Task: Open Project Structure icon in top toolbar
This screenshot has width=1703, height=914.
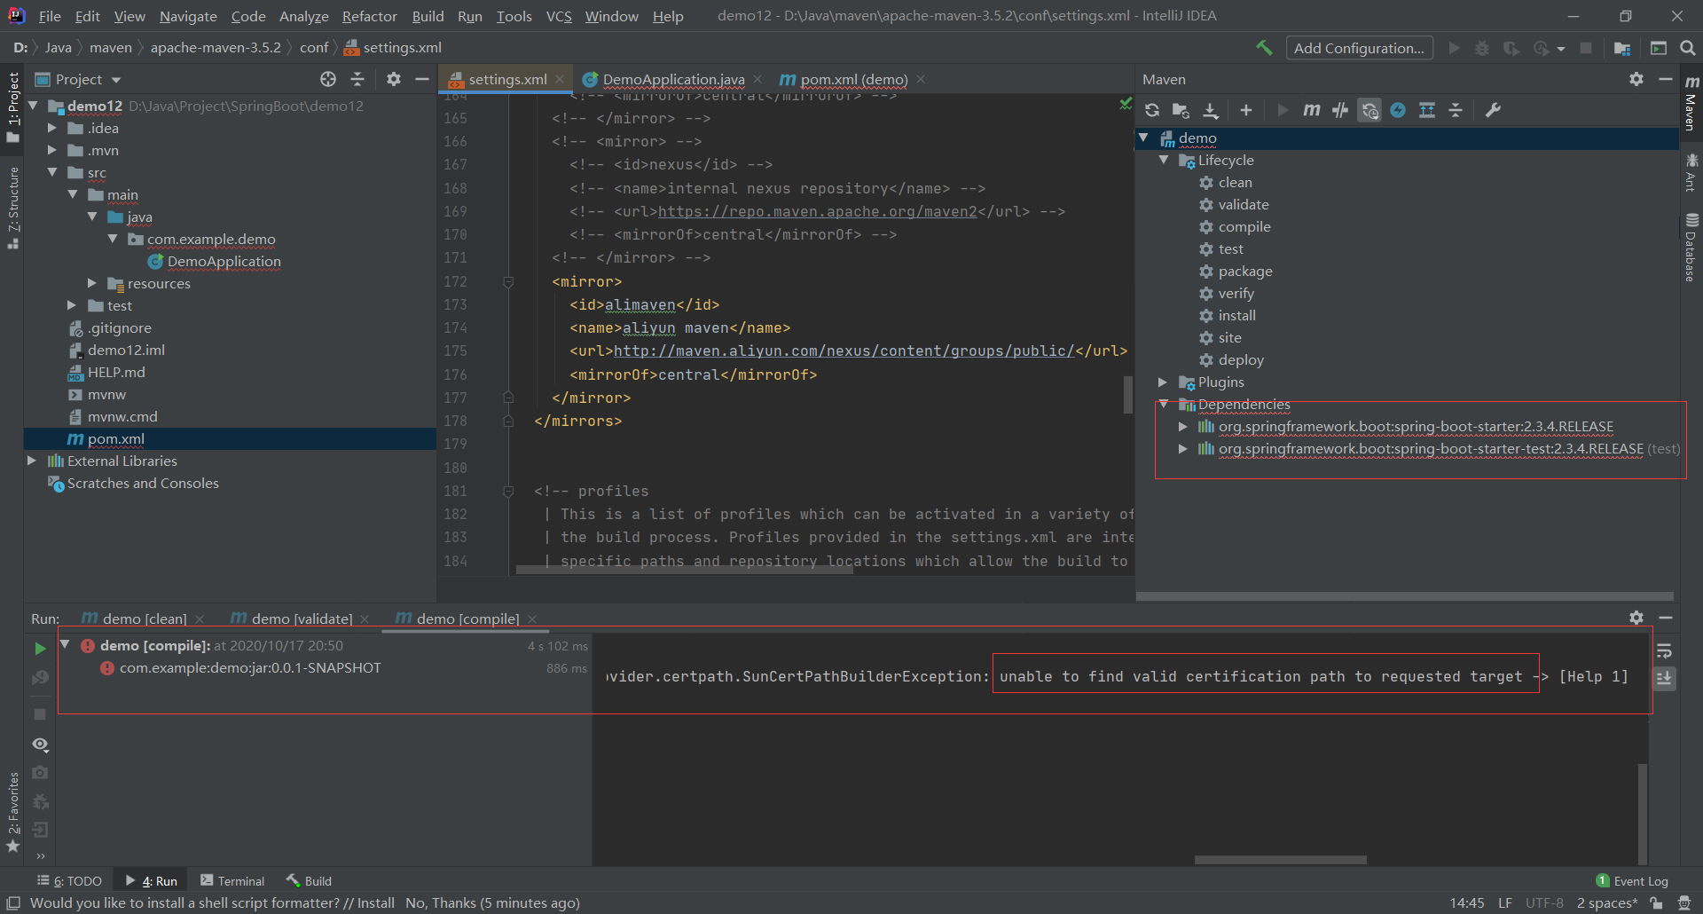Action: (x=1622, y=48)
